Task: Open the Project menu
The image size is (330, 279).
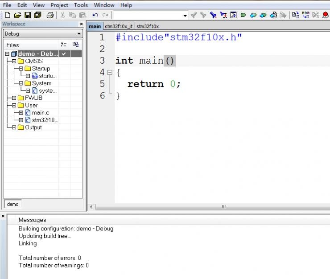Action: [59, 5]
